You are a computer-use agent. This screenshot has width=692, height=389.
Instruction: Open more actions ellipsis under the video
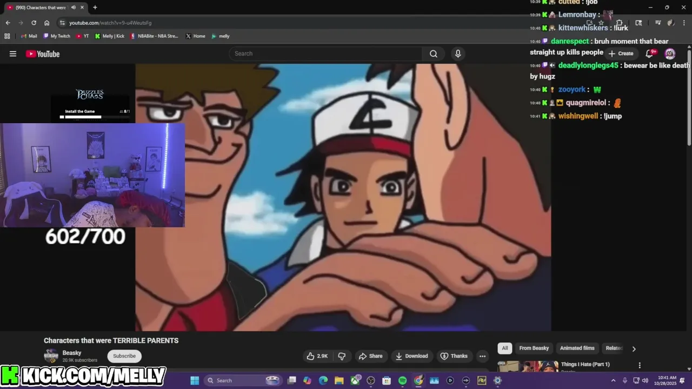[x=482, y=356]
